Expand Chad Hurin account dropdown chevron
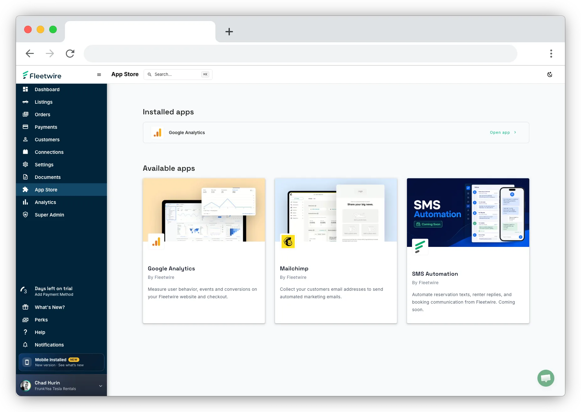Screen dimensions: 581x412 coord(101,386)
